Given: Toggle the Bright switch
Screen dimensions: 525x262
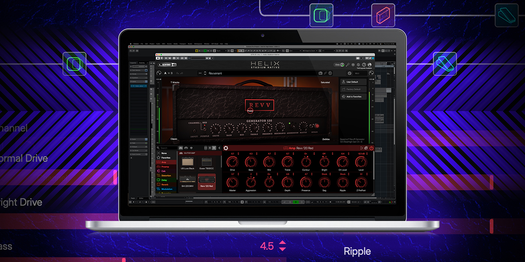Looking at the screenshot, I should pyautogui.click(x=324, y=162).
